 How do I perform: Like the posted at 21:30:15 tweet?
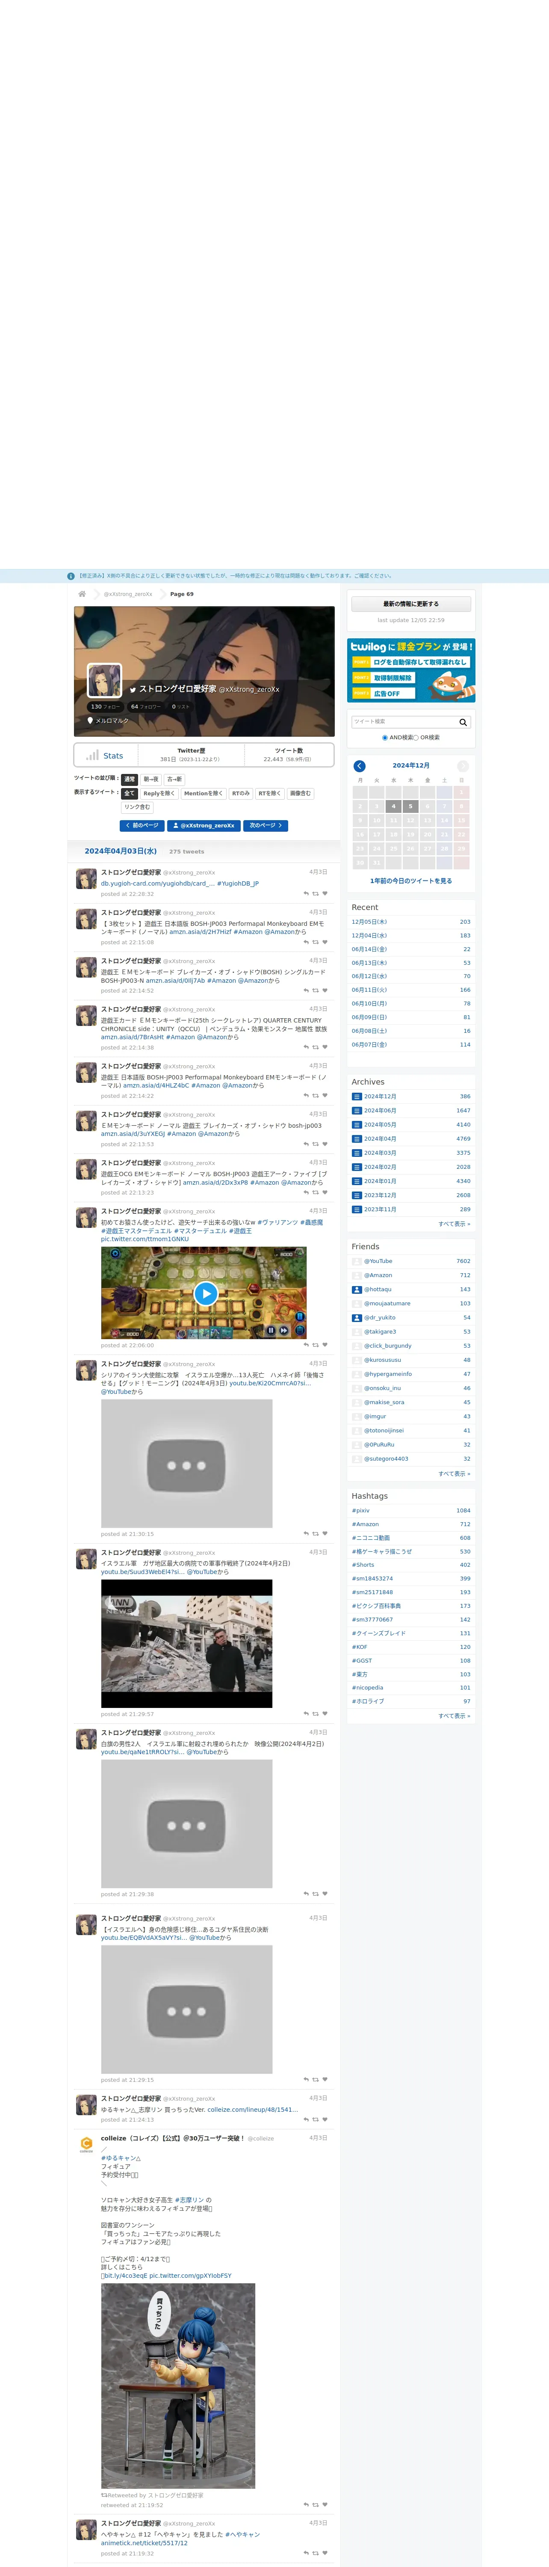pos(325,1534)
